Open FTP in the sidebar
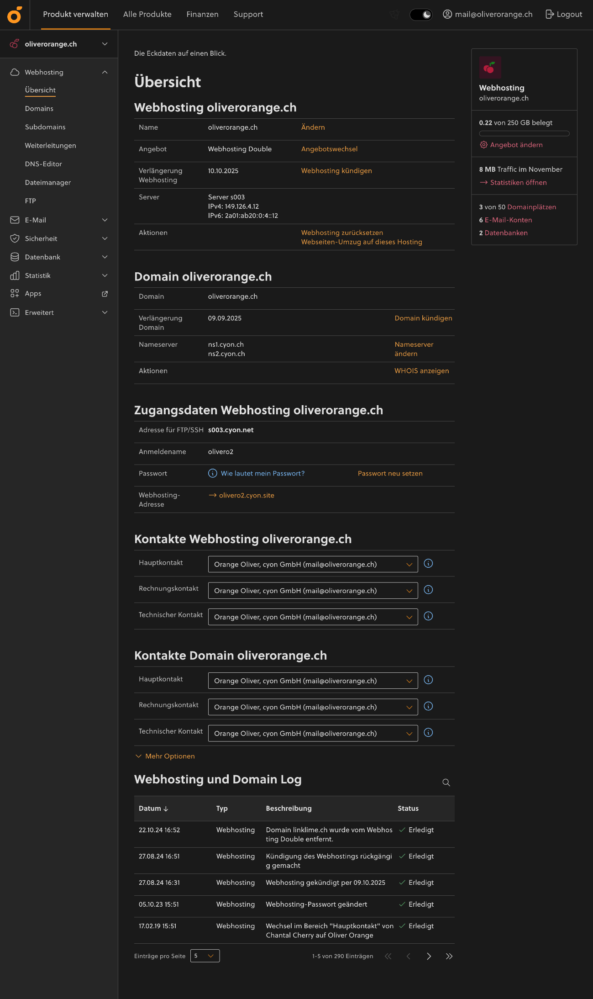This screenshot has width=593, height=999. [31, 201]
